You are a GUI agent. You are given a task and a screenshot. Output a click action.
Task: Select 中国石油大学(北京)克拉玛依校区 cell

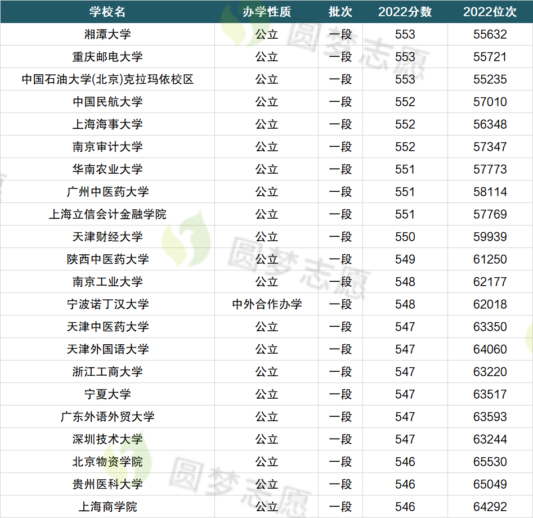click(108, 79)
